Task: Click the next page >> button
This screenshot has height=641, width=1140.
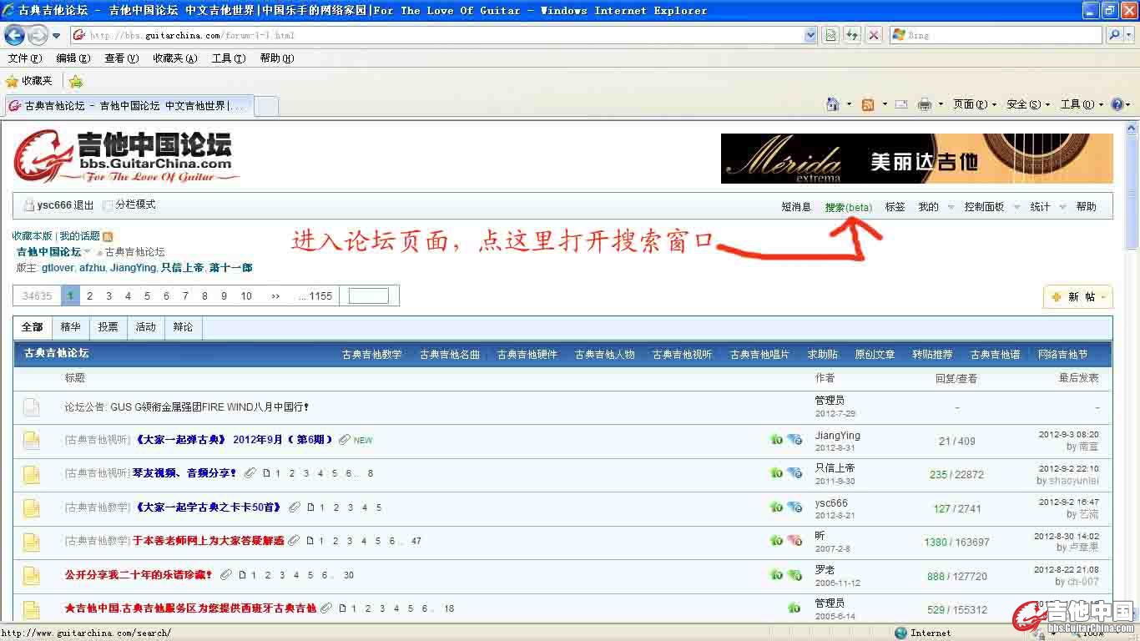Action: click(x=275, y=296)
